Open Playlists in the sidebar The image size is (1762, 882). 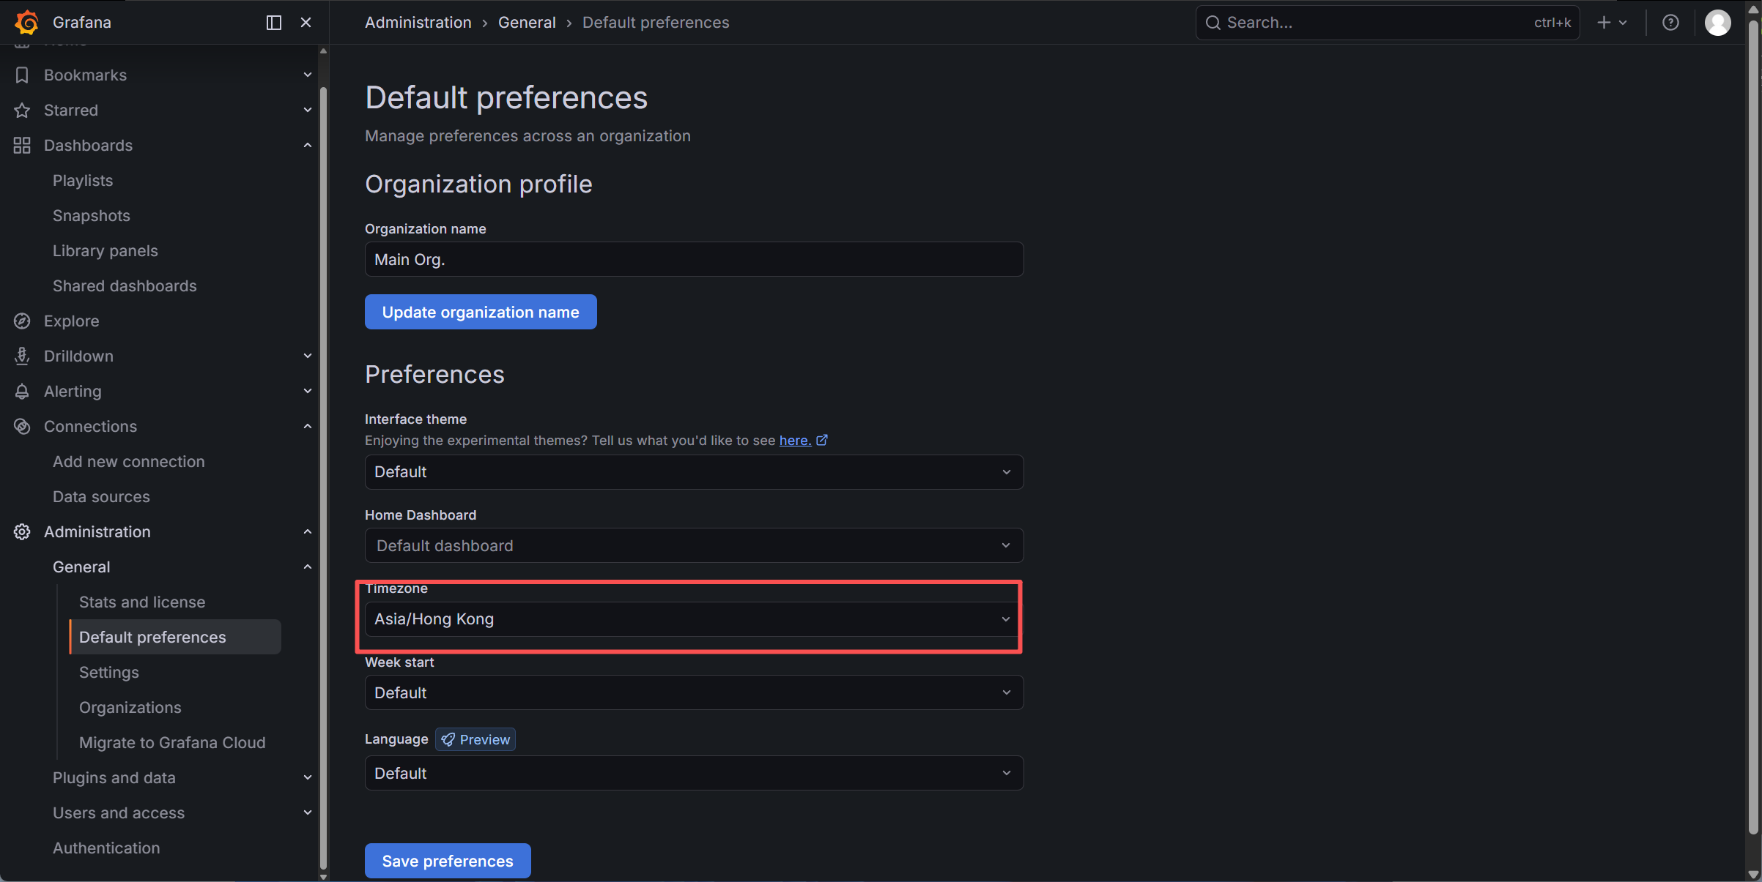click(83, 180)
